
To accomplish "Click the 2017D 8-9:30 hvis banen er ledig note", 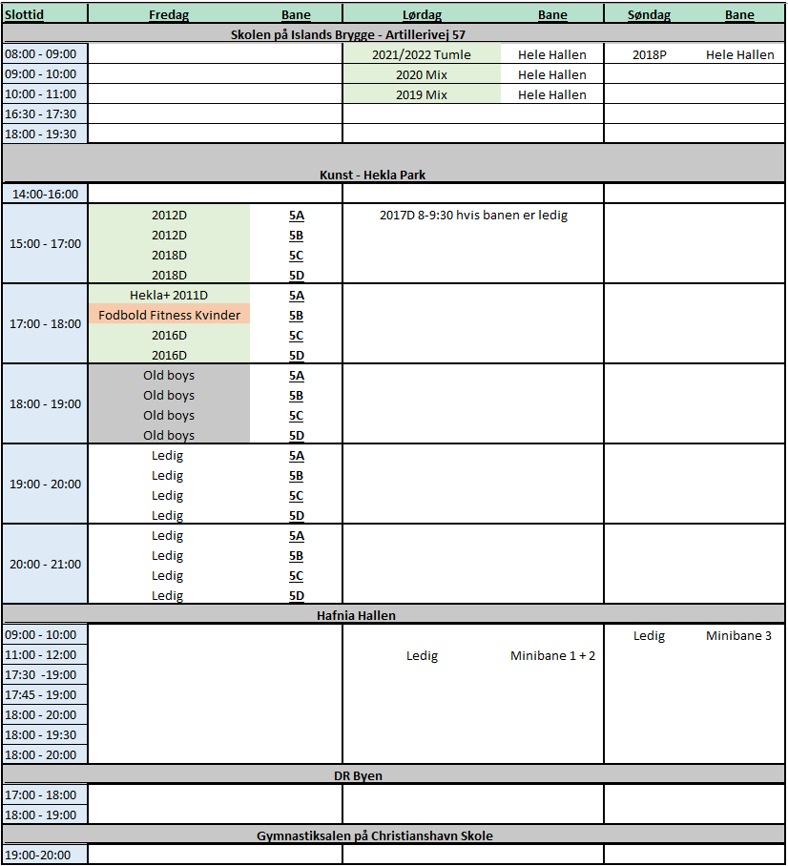I will click(473, 215).
